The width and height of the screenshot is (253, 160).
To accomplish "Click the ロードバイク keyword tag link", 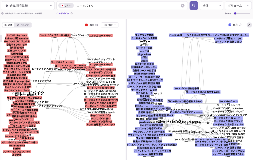I will 63,13.
